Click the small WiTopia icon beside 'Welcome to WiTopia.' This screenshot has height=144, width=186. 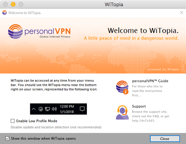point(5,13)
